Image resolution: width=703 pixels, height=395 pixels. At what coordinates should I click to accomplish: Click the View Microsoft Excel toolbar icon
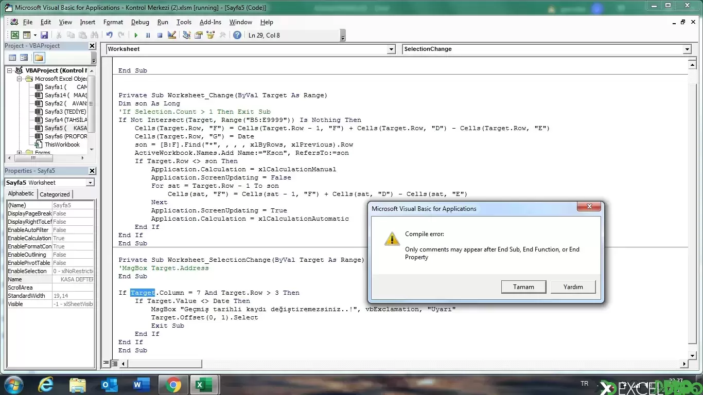click(14, 35)
